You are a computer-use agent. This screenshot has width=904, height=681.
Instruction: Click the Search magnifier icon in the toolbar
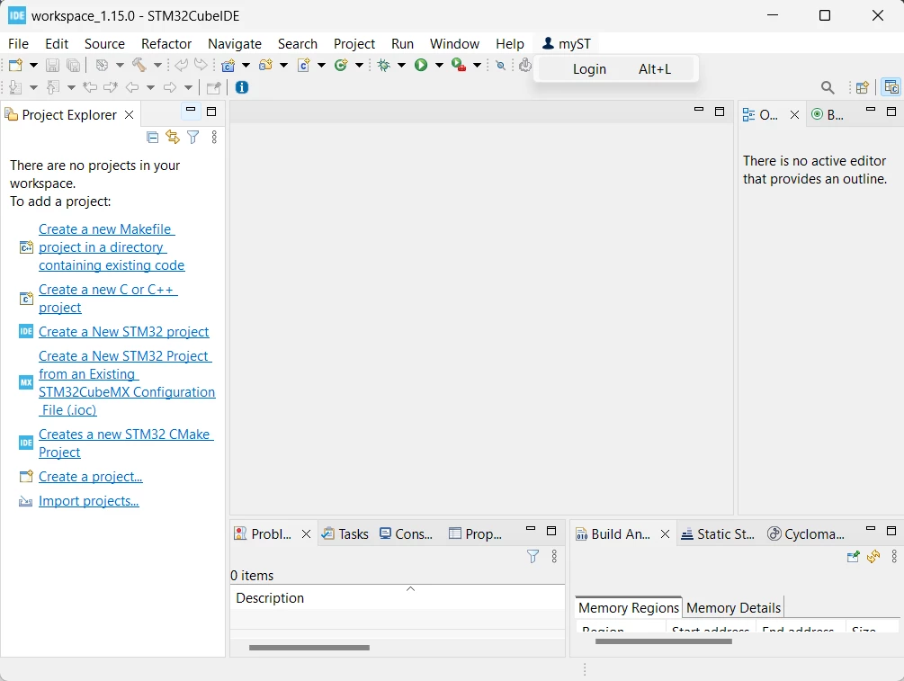click(x=828, y=87)
